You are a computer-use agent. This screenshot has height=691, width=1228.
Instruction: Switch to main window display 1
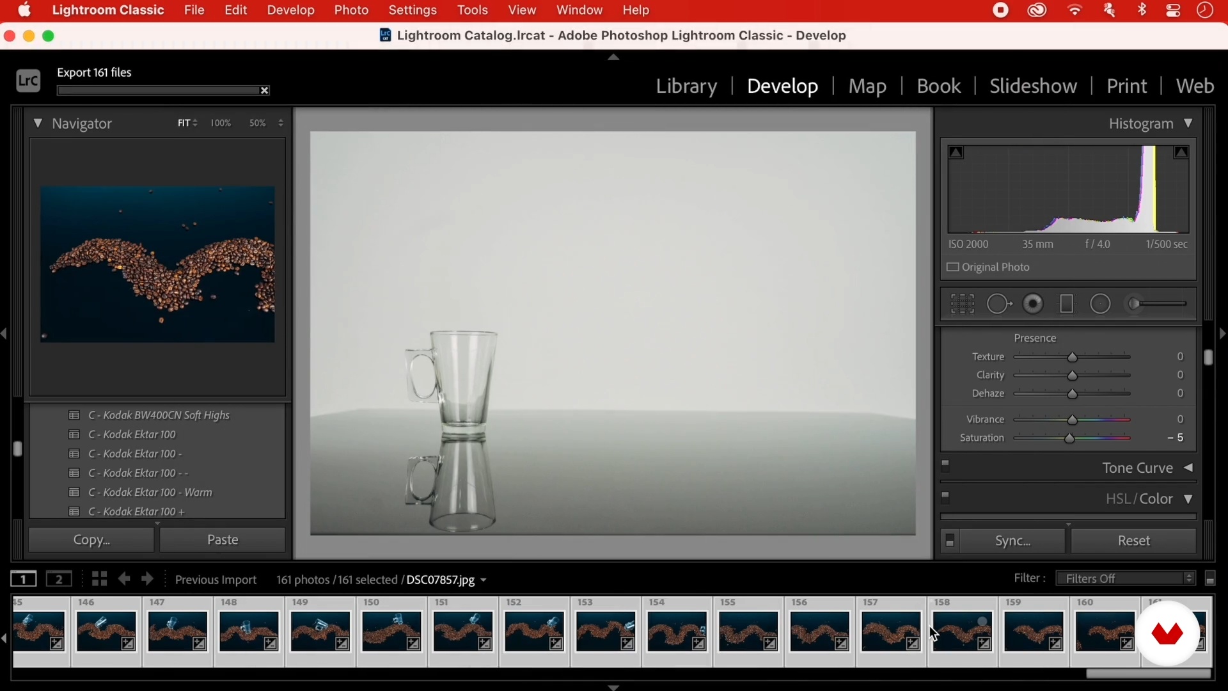click(x=23, y=579)
